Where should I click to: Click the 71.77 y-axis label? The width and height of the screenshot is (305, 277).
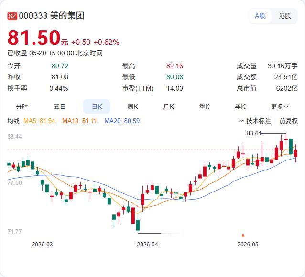(15, 232)
